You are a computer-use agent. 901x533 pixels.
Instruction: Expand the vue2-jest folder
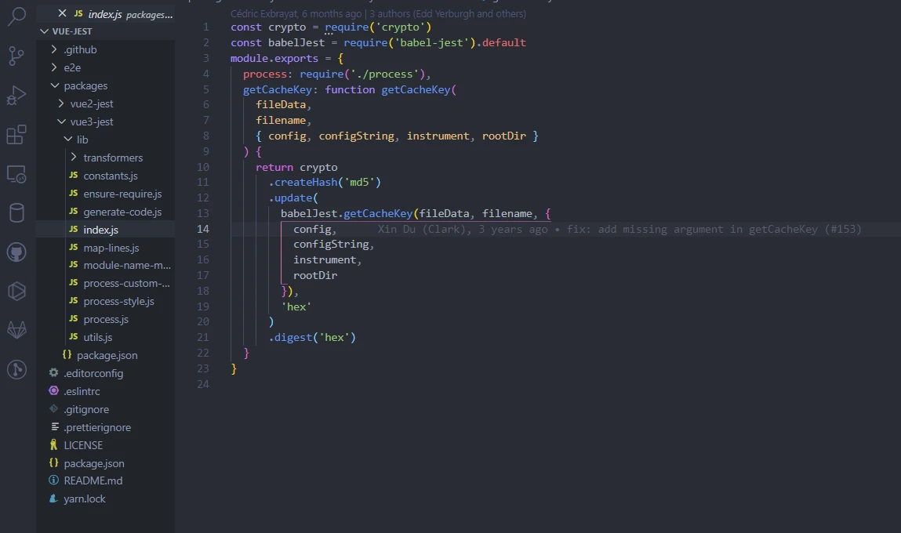(x=91, y=103)
